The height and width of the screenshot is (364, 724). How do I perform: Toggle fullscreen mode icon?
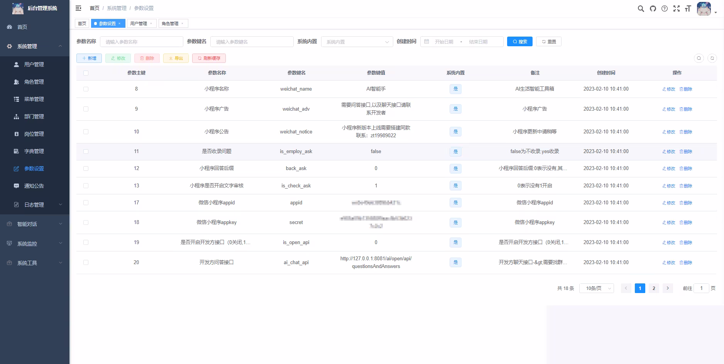point(677,8)
